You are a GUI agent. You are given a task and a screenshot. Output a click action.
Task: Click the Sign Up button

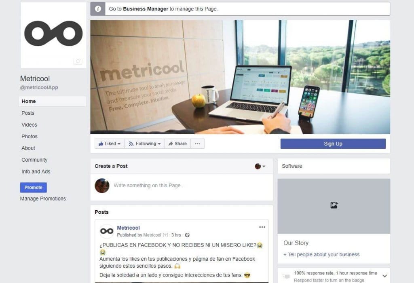tap(333, 144)
